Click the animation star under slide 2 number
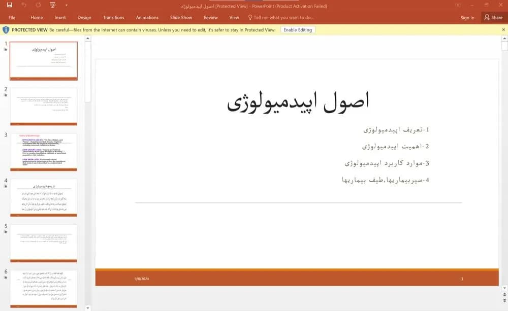Viewport: 508px width, 311px height. coord(6,95)
